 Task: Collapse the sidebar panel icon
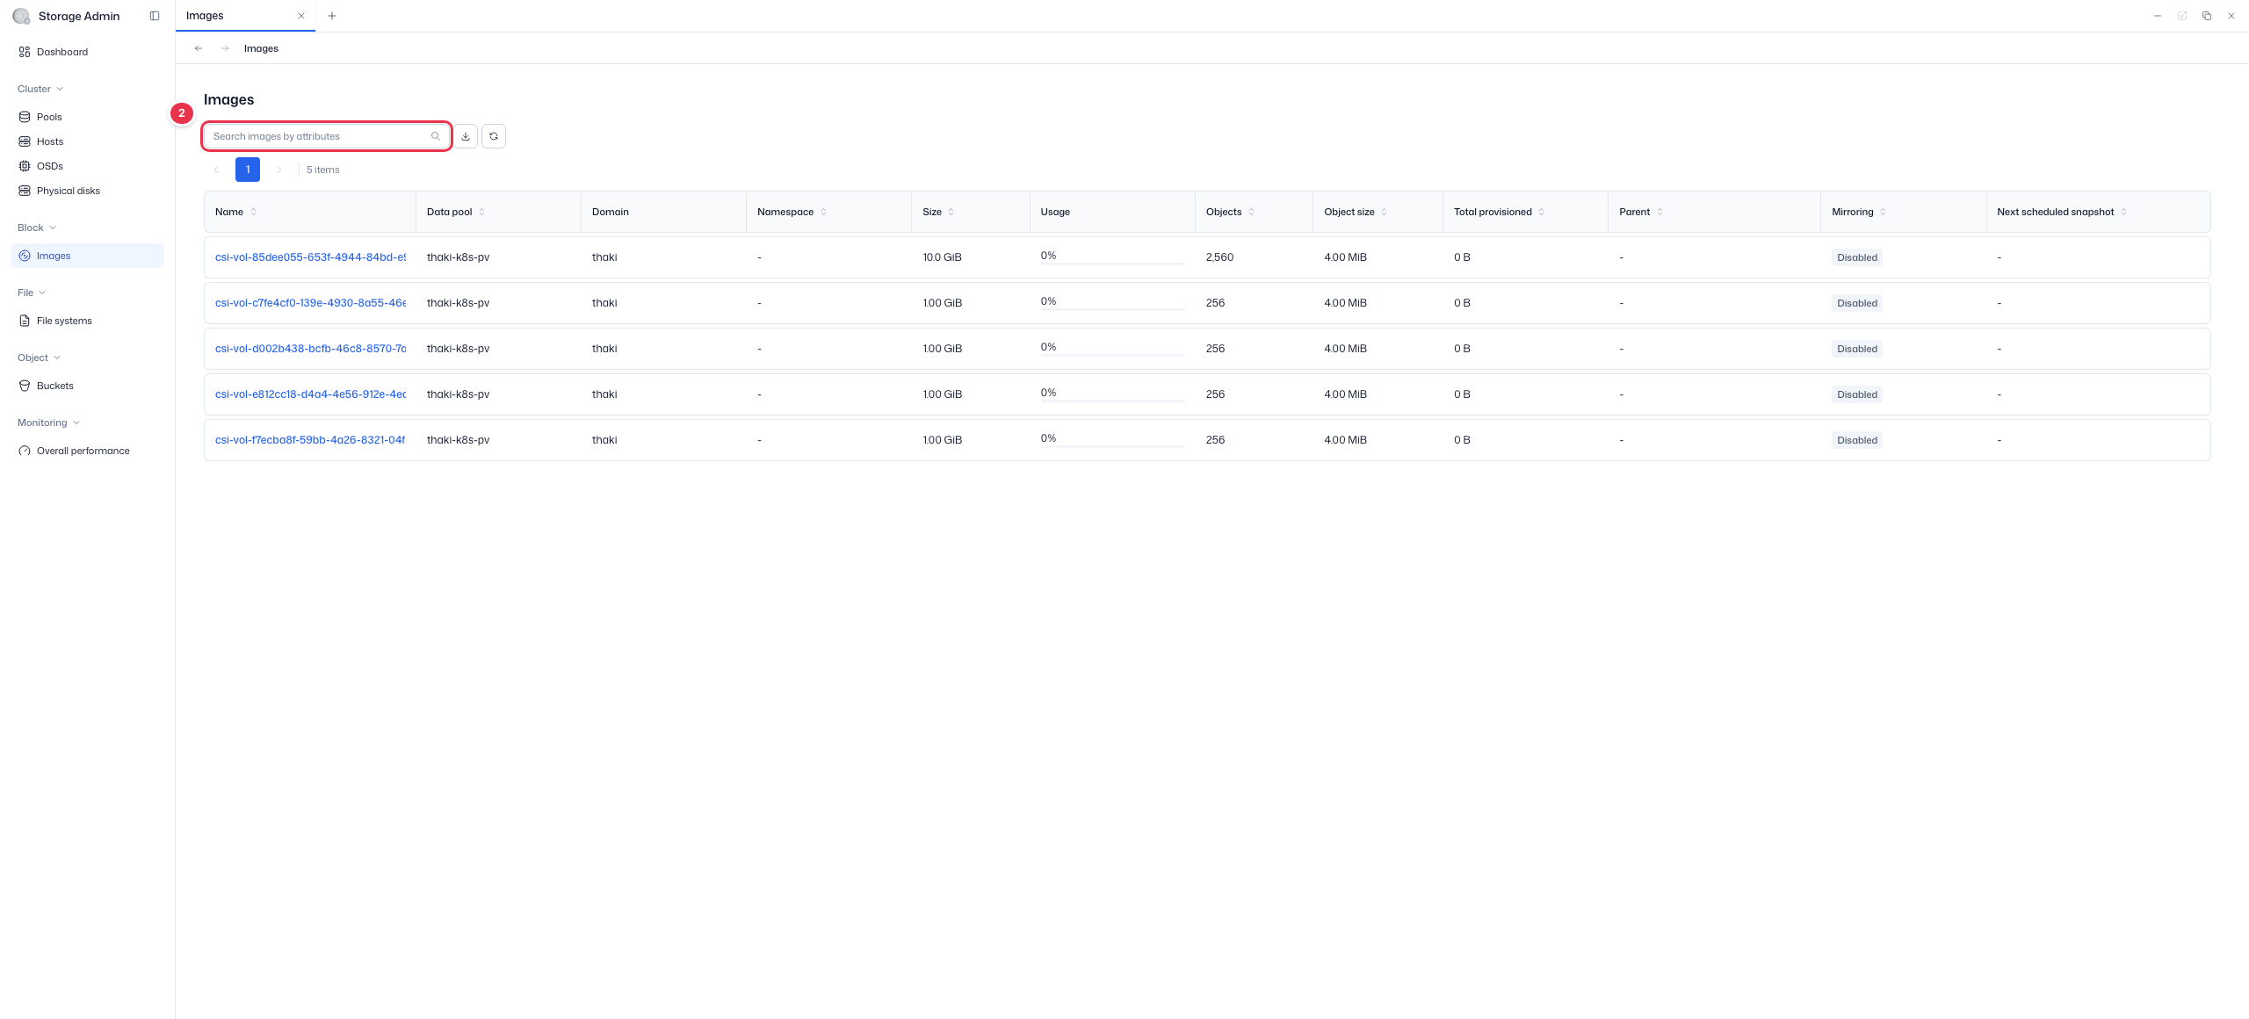coord(155,16)
